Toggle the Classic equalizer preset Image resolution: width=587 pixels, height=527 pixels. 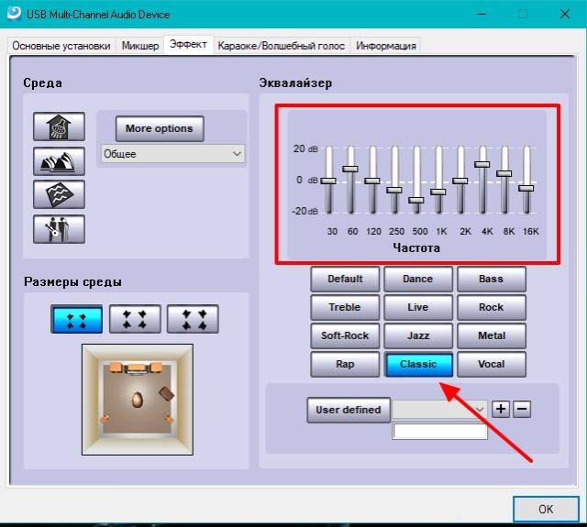418,364
